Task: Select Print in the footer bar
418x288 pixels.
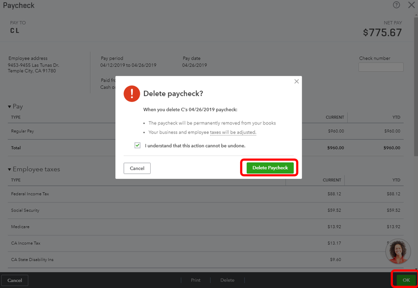Action: coord(195,280)
